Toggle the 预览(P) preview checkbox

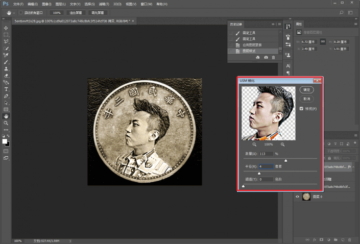coord(301,109)
